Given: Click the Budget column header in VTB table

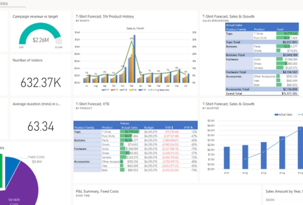Looking at the screenshot, I should (149, 128).
